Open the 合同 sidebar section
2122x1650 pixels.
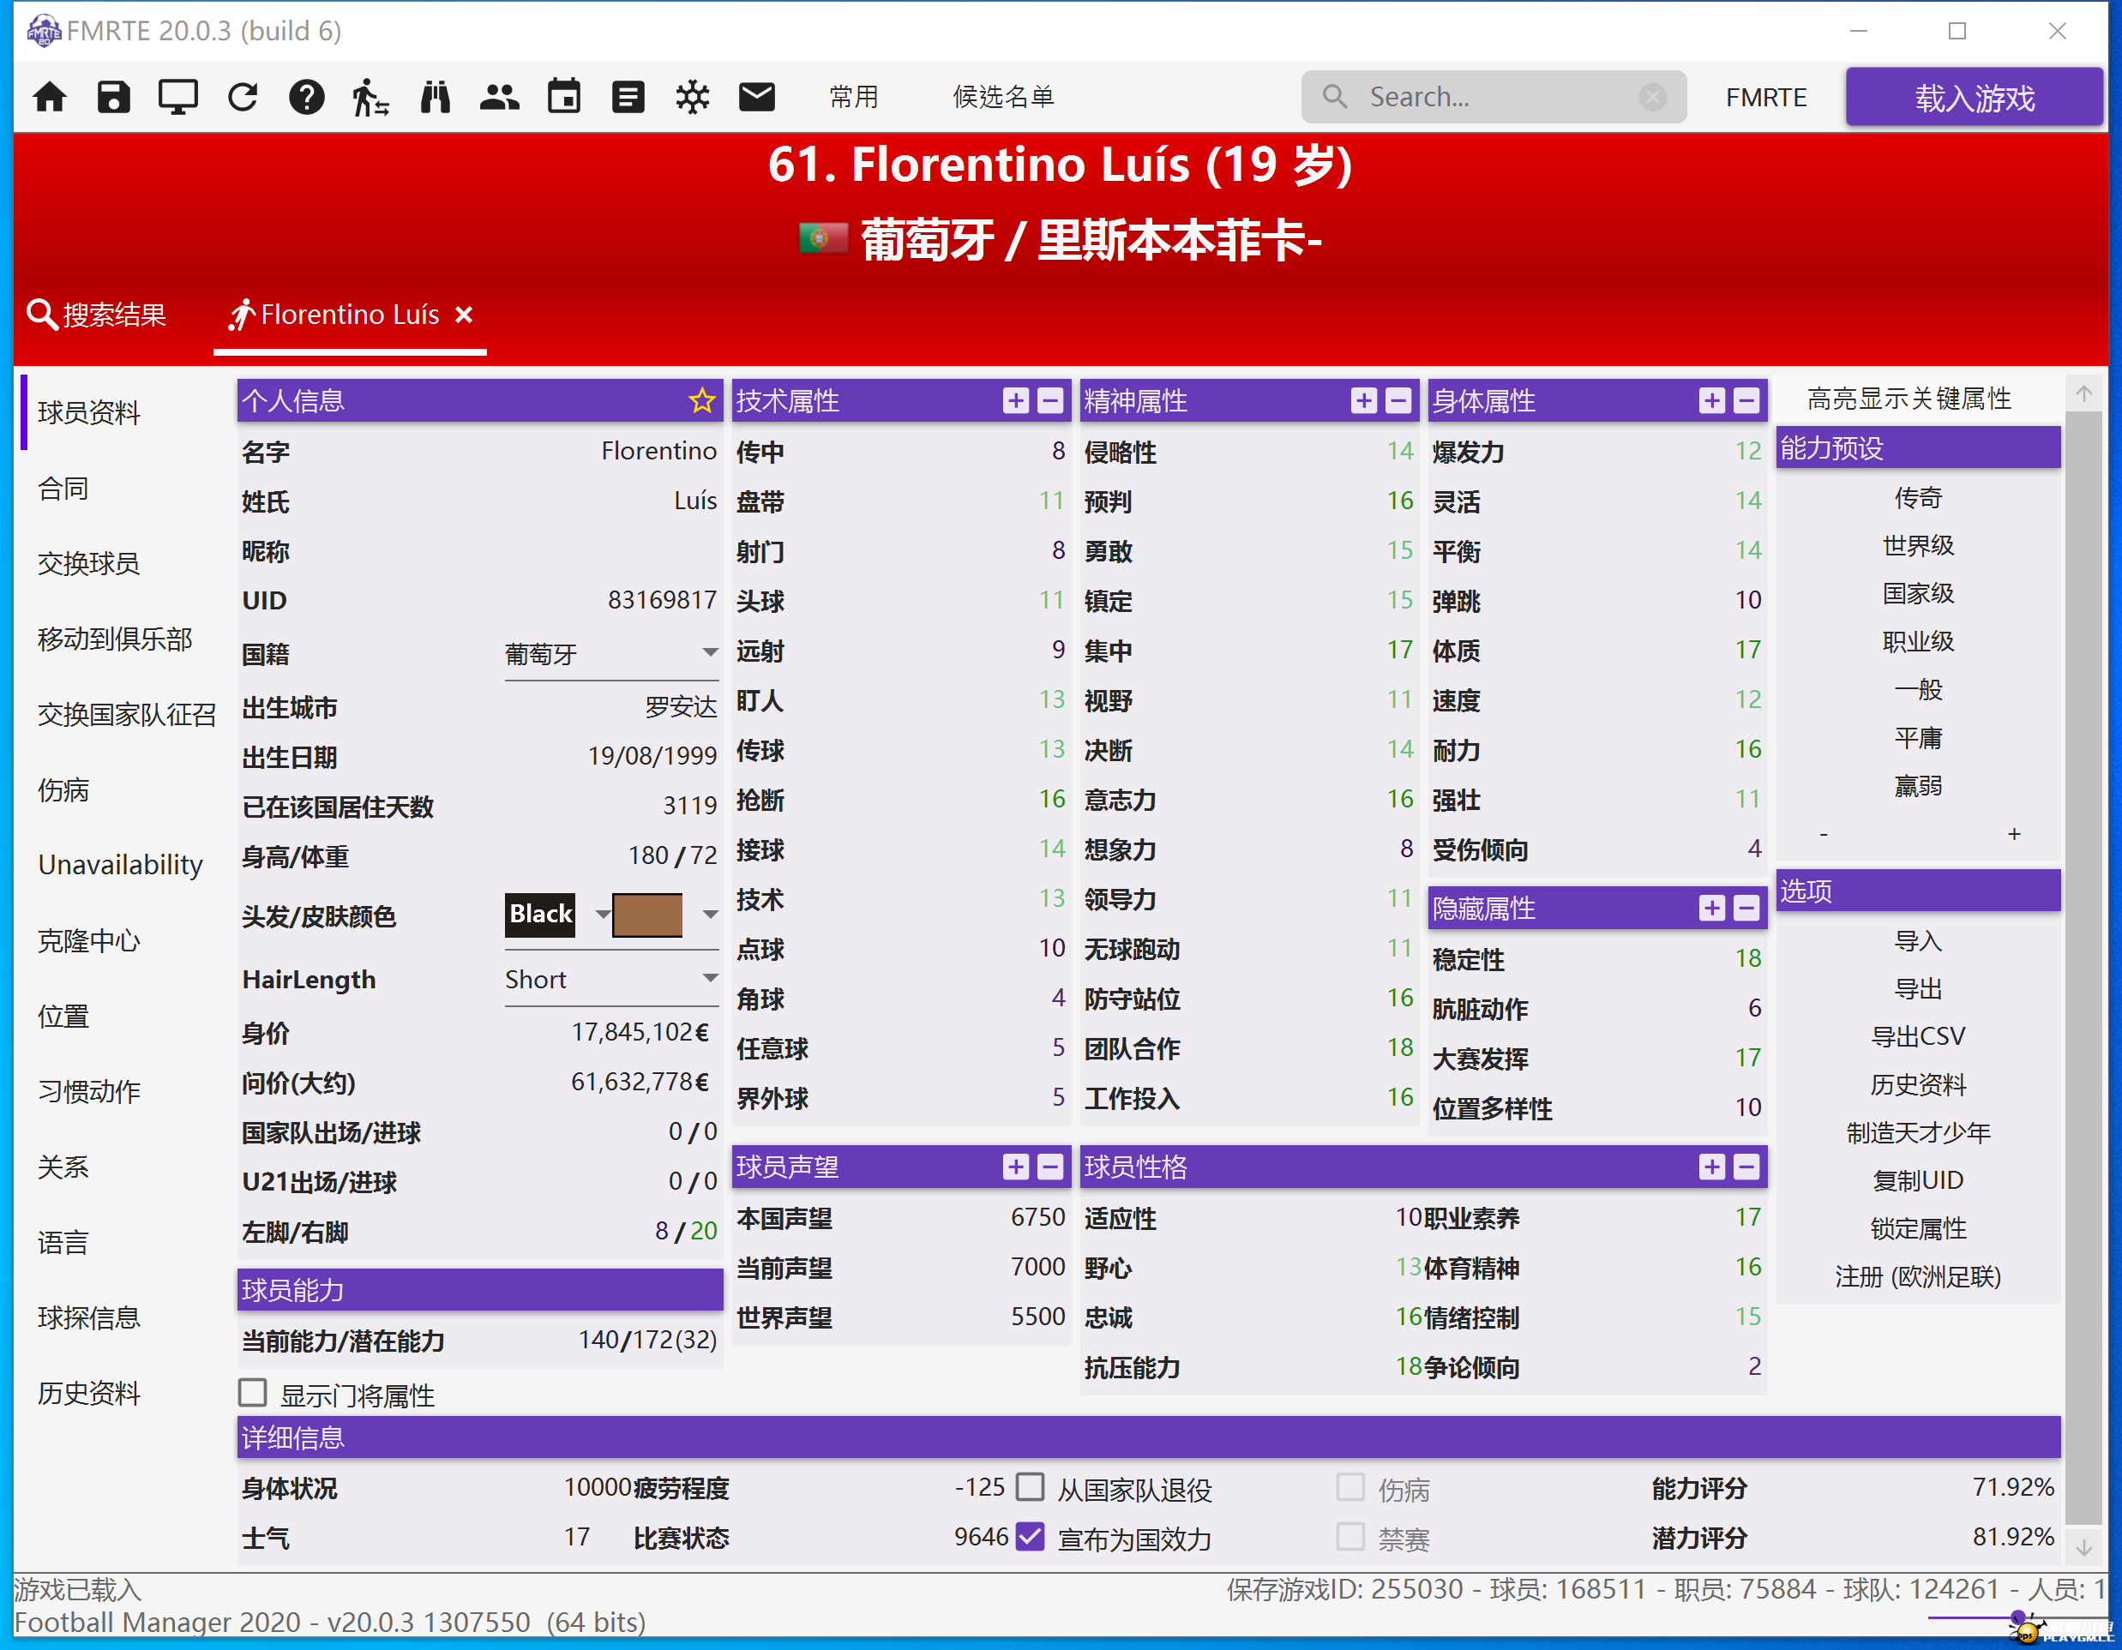click(x=63, y=489)
